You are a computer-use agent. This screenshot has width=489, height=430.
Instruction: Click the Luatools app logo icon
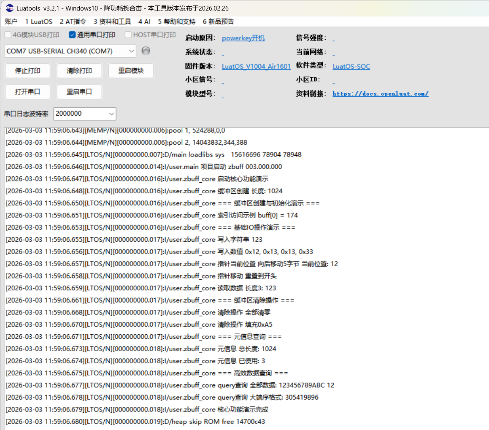[10, 8]
